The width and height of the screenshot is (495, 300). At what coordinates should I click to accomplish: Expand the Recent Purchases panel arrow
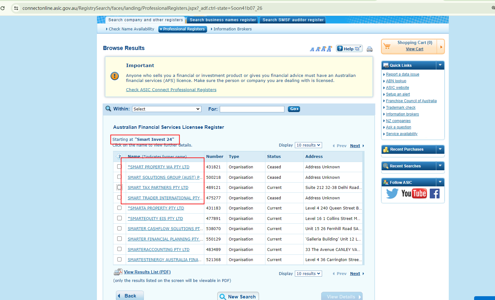(440, 149)
